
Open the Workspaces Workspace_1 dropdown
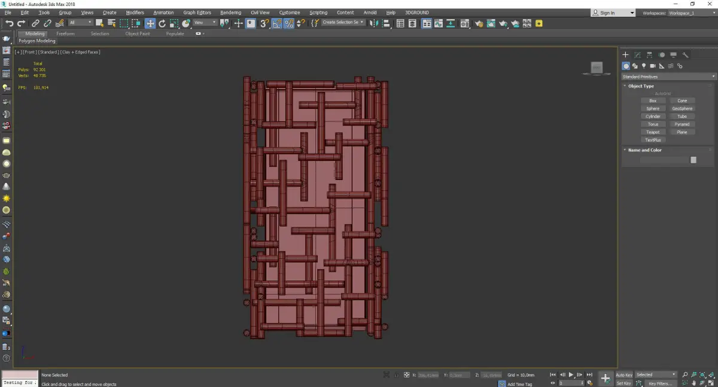[x=691, y=13]
